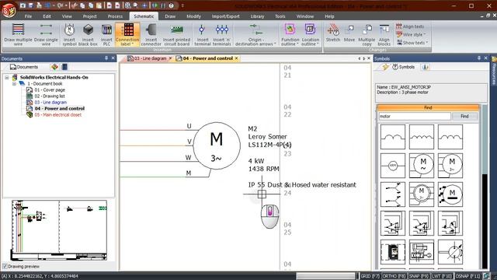Click Align texts in ribbon
Viewport: 497px width, 280px height.
click(x=410, y=26)
